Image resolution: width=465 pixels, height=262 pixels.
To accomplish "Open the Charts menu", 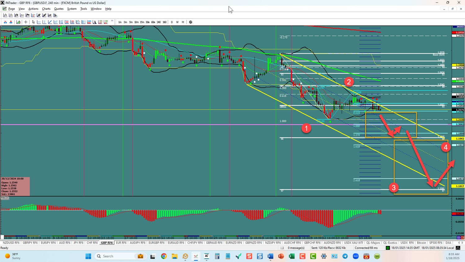I will [x=46, y=9].
